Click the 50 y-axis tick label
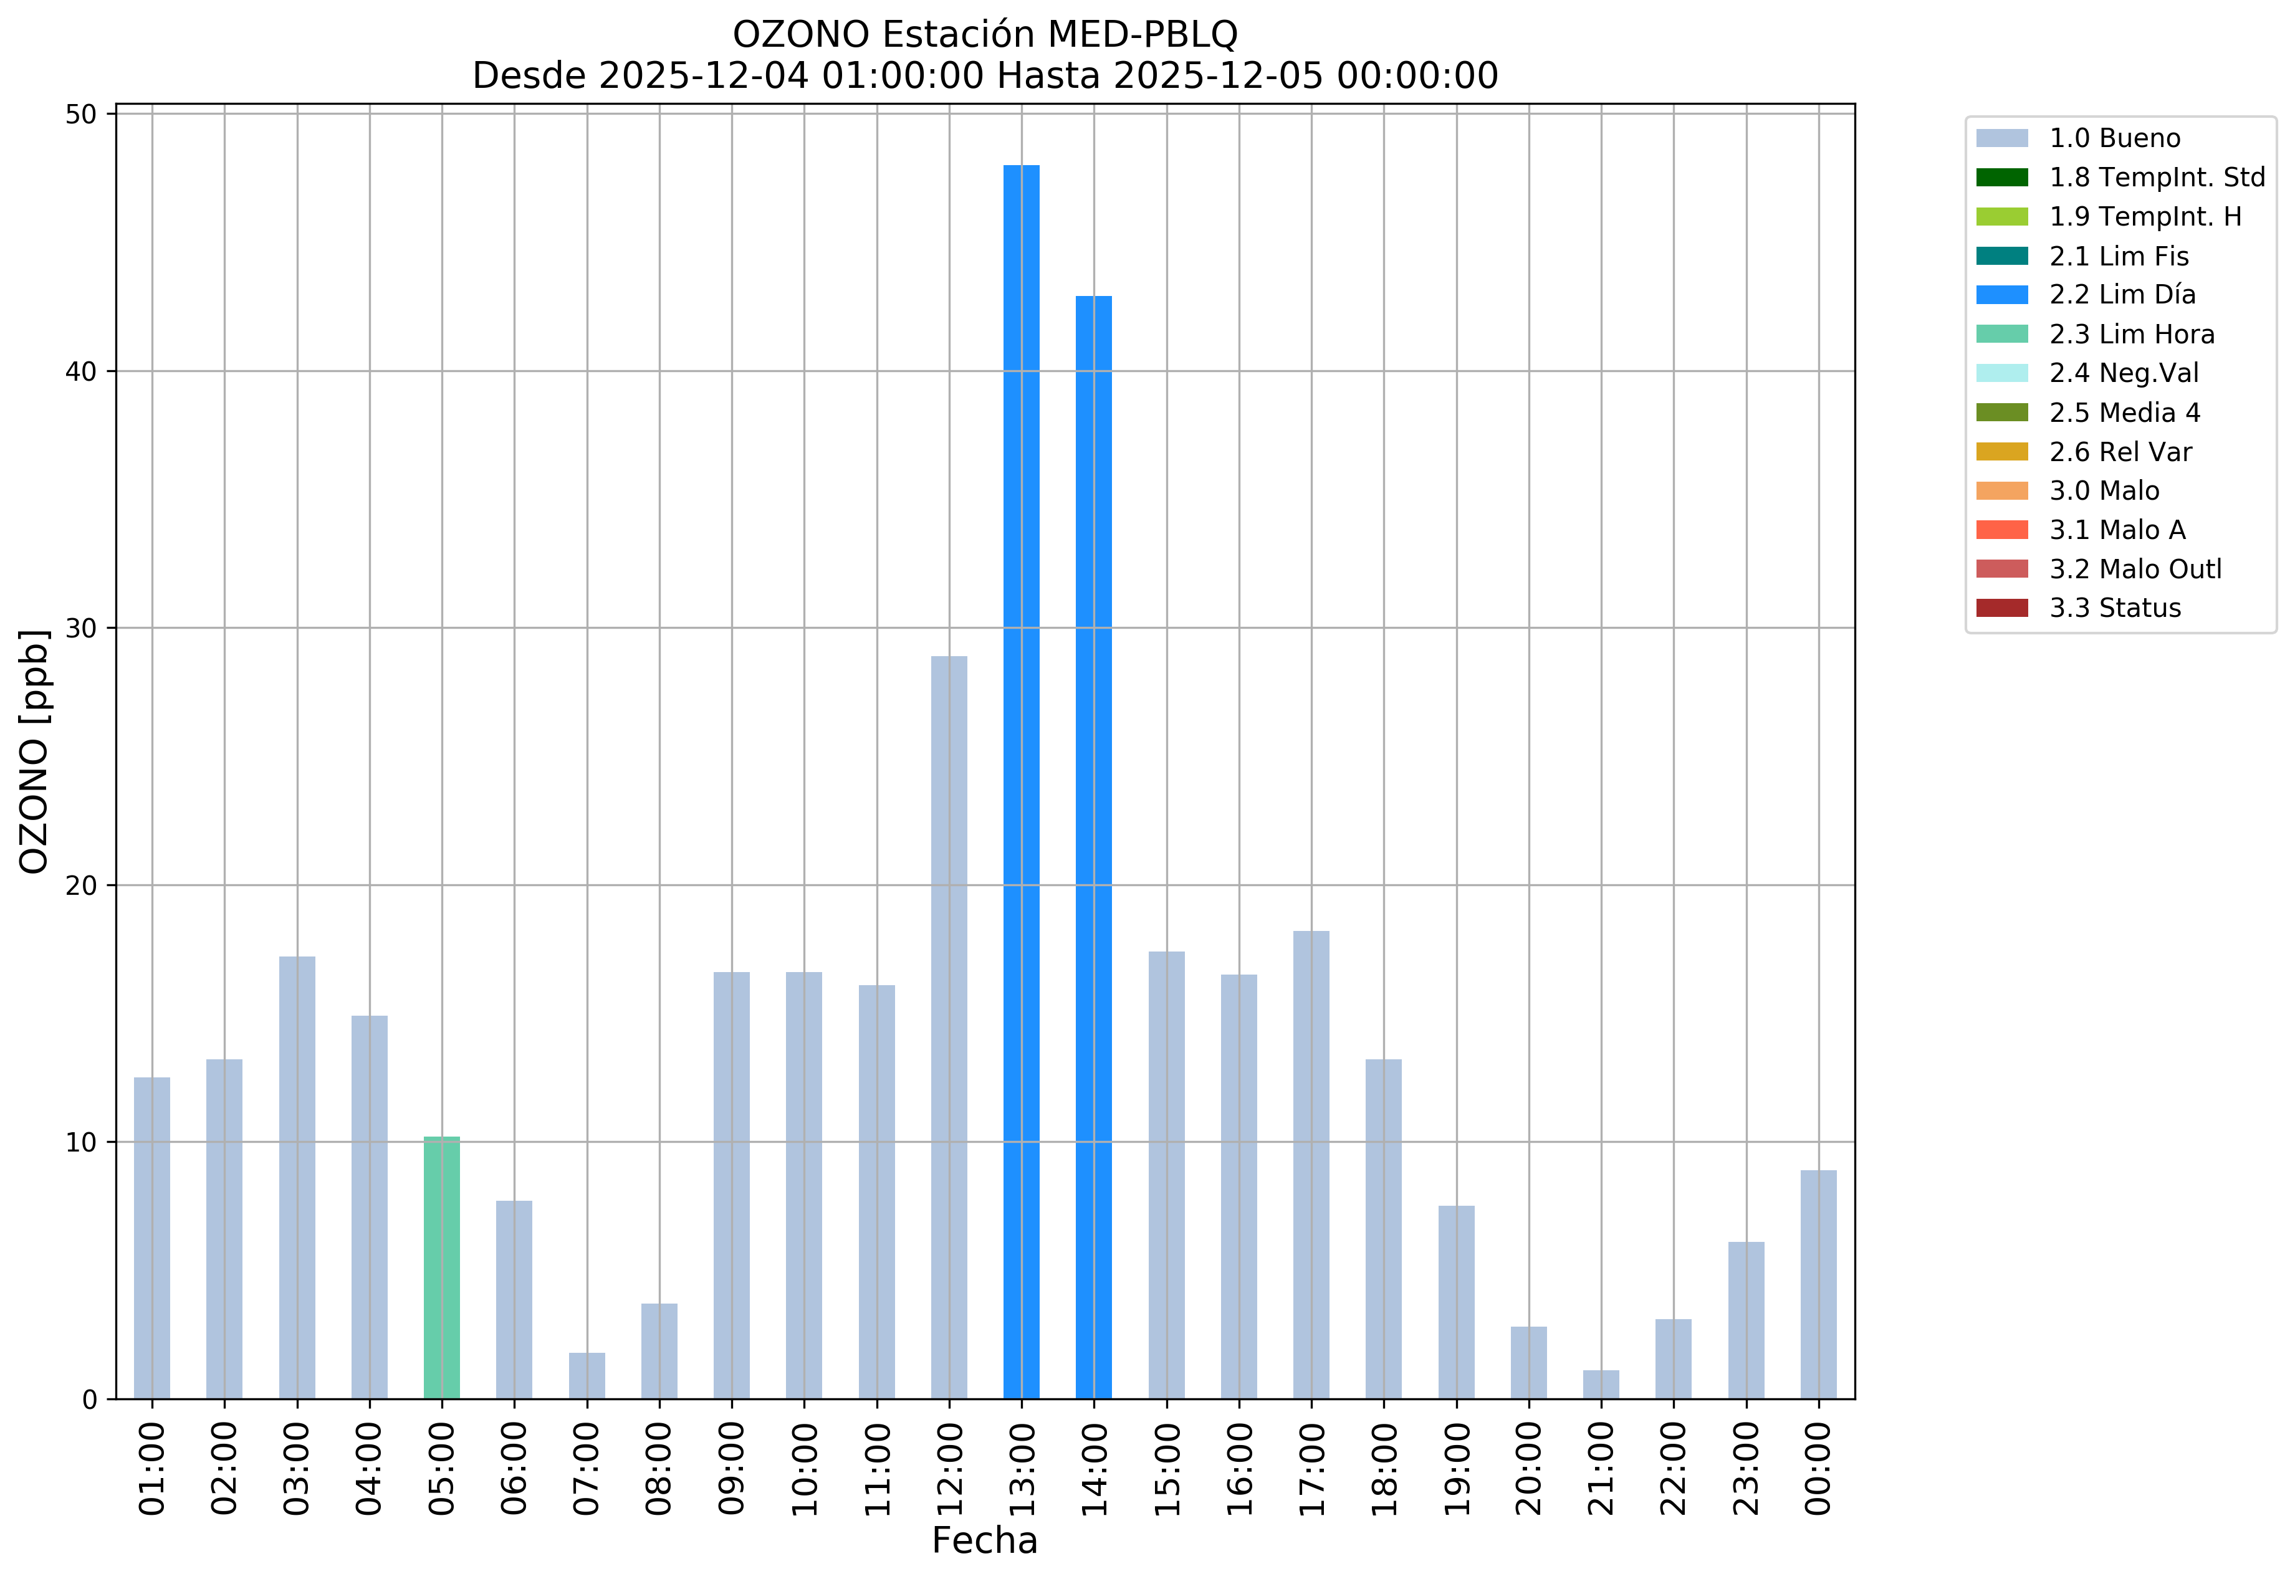Viewport: 2295px width, 1579px height. pos(82,115)
